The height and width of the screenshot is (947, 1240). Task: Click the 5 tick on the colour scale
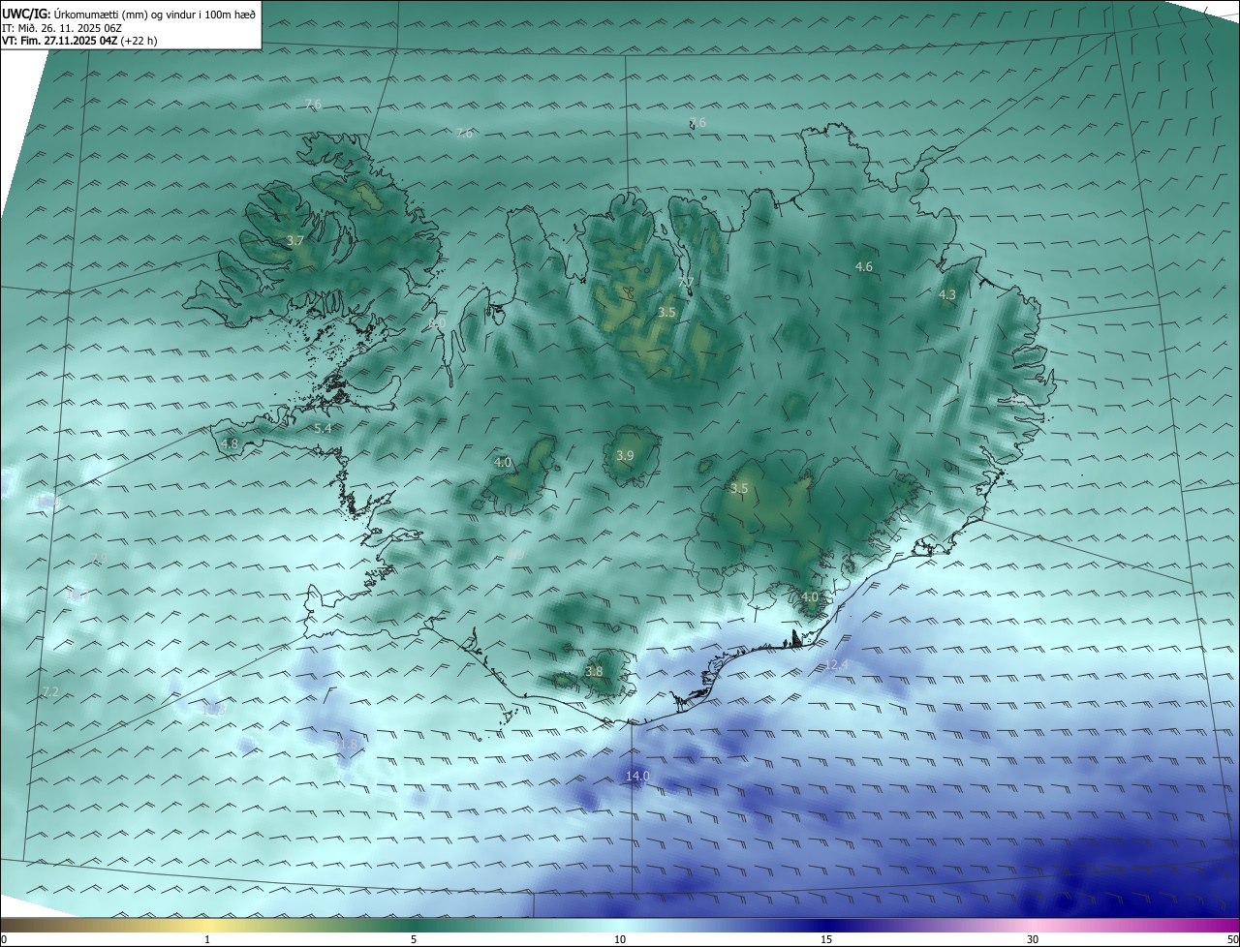coord(414,939)
